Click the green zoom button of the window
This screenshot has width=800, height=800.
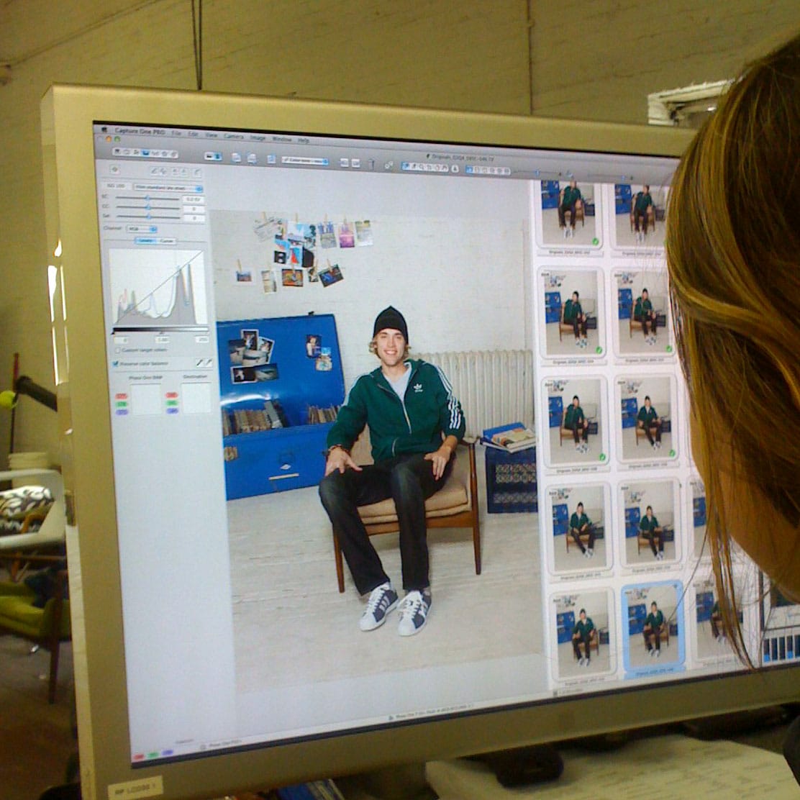coord(119,138)
